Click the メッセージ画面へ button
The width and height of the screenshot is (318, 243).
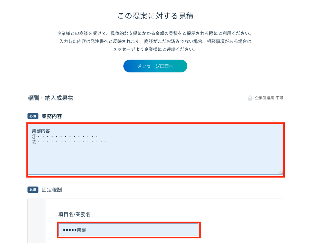coord(155,66)
